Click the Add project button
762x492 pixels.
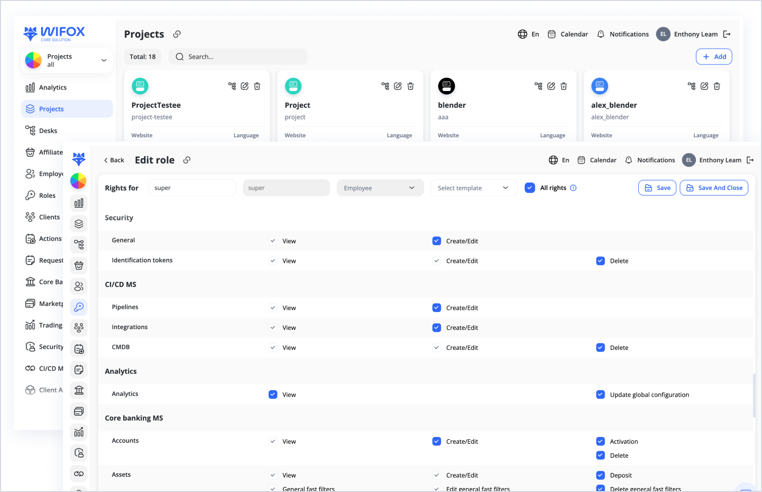pyautogui.click(x=714, y=57)
